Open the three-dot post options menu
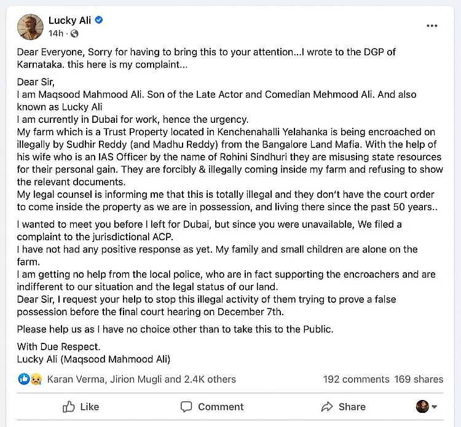This screenshot has width=461, height=427. [x=432, y=26]
